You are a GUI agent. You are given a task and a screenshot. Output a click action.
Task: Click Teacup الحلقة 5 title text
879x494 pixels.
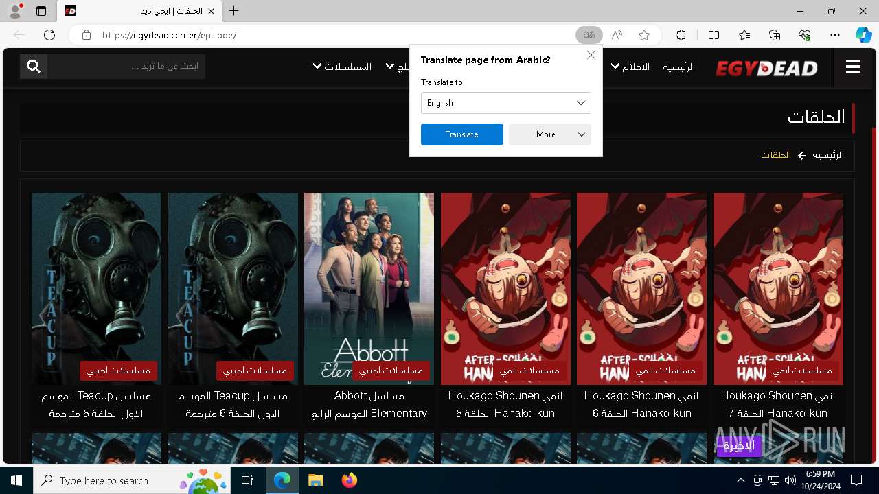[x=96, y=405]
